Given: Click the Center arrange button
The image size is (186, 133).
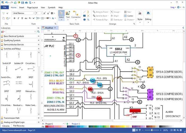Looking at the screenshot, I should click(x=129, y=16).
